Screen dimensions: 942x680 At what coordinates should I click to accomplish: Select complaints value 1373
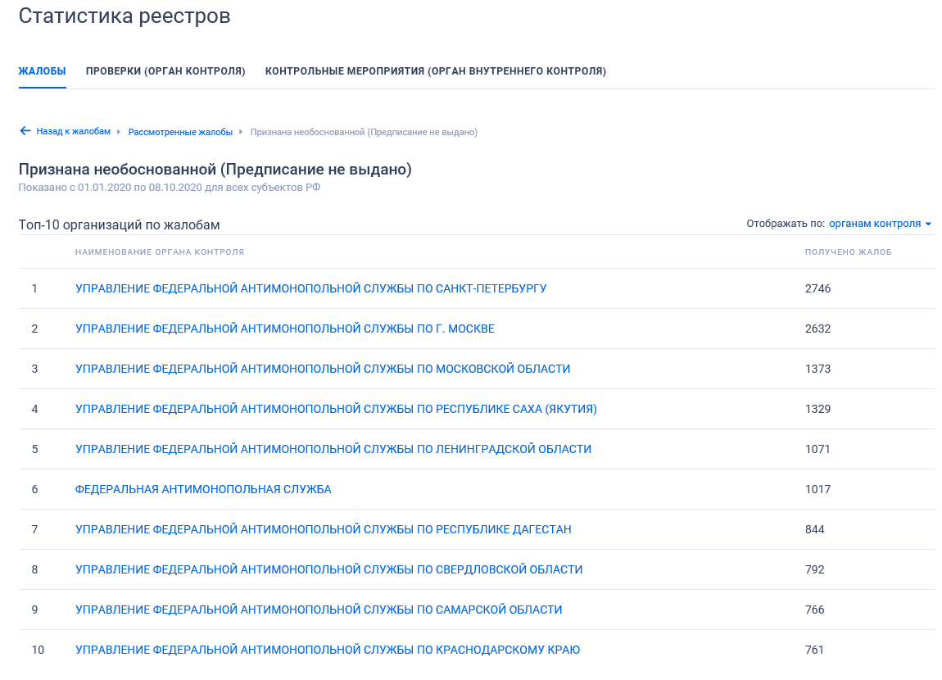coord(817,369)
